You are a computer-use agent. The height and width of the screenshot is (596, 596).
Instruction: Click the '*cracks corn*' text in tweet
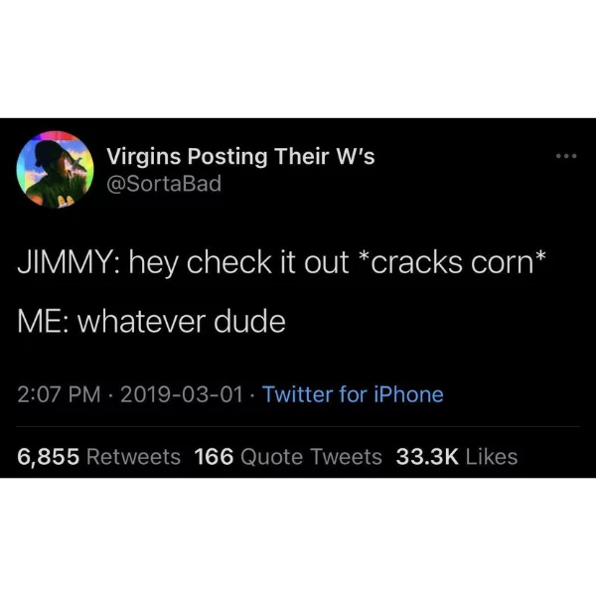pos(452,262)
